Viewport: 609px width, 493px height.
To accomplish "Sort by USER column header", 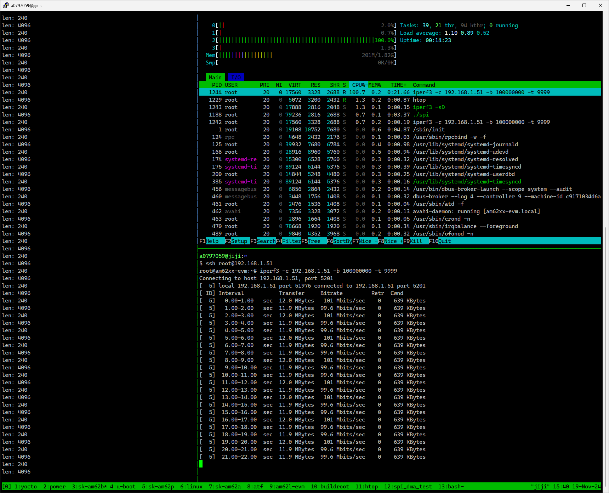I will (231, 85).
